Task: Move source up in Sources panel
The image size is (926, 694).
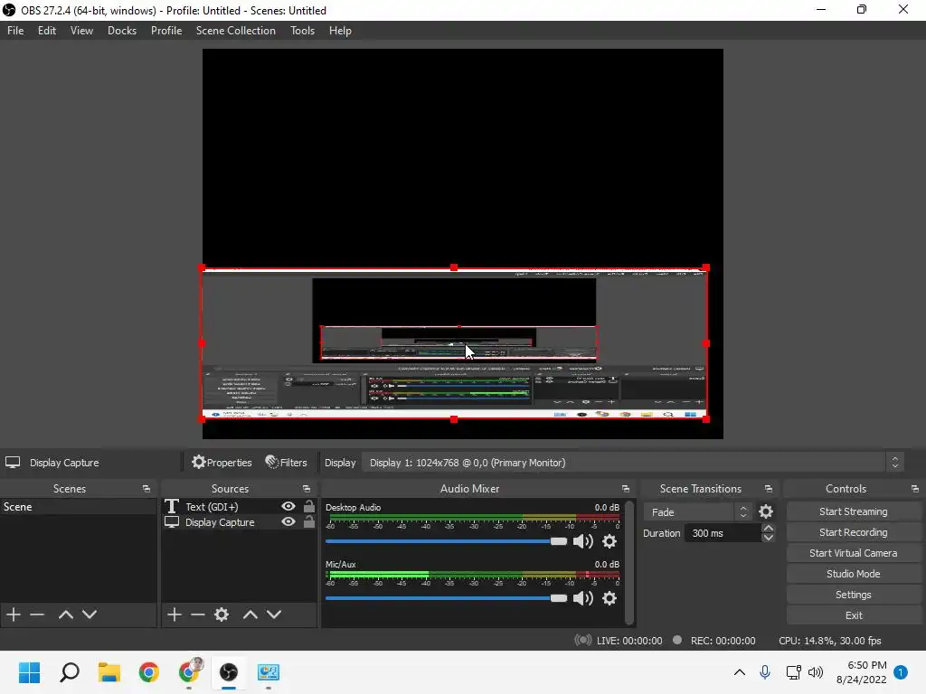Action: (250, 614)
